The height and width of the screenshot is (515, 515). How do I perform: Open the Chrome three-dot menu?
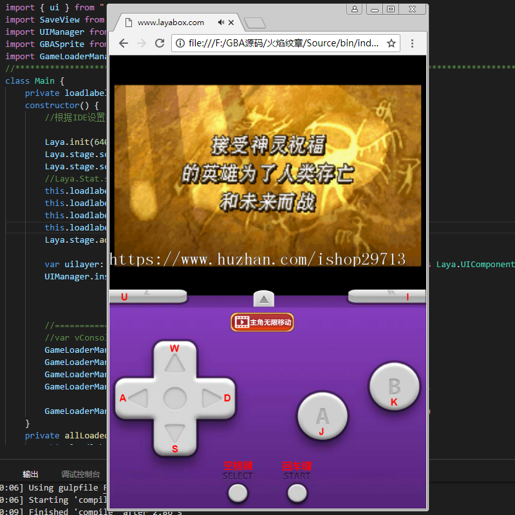click(x=412, y=43)
